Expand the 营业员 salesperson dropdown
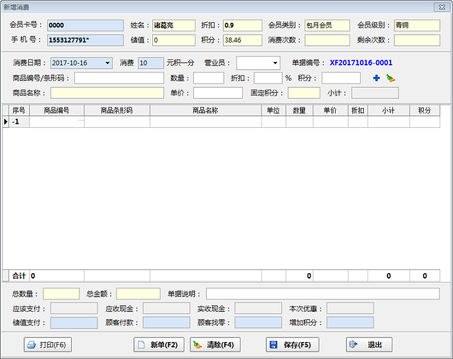 275,63
